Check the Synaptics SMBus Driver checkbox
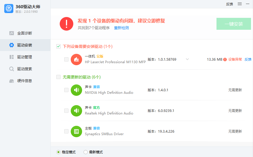This screenshot has width=253, height=157. [x=66, y=131]
